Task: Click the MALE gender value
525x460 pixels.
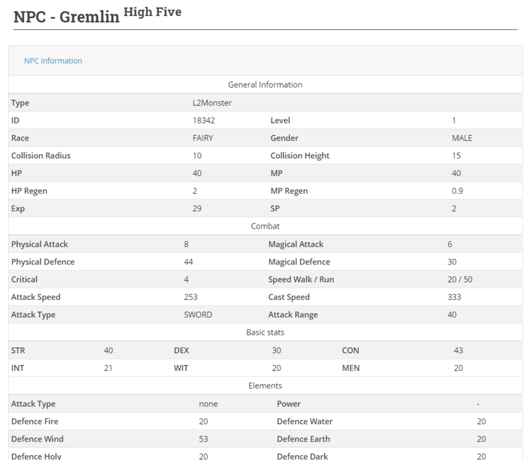Action: [462, 138]
